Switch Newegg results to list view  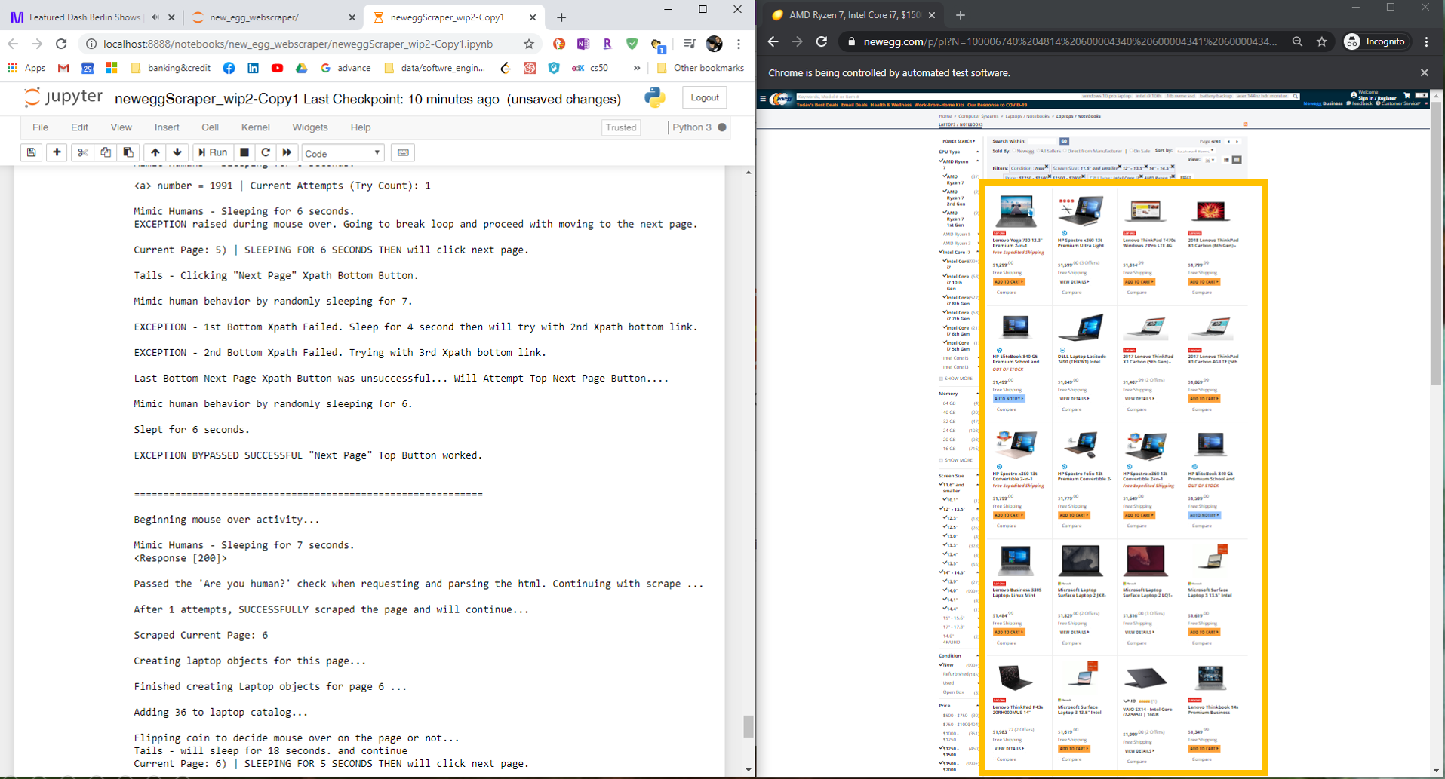coord(1226,160)
